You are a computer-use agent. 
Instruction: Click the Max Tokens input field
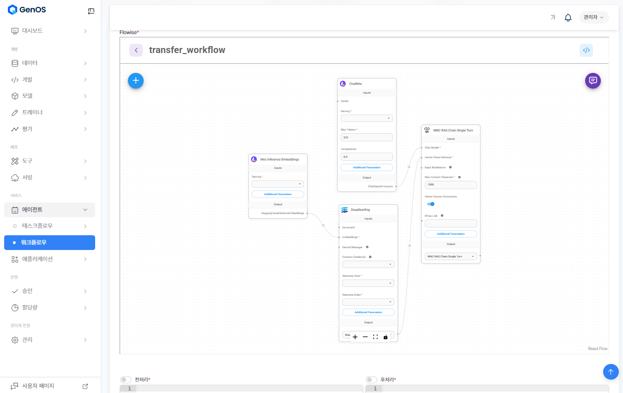[x=367, y=137]
